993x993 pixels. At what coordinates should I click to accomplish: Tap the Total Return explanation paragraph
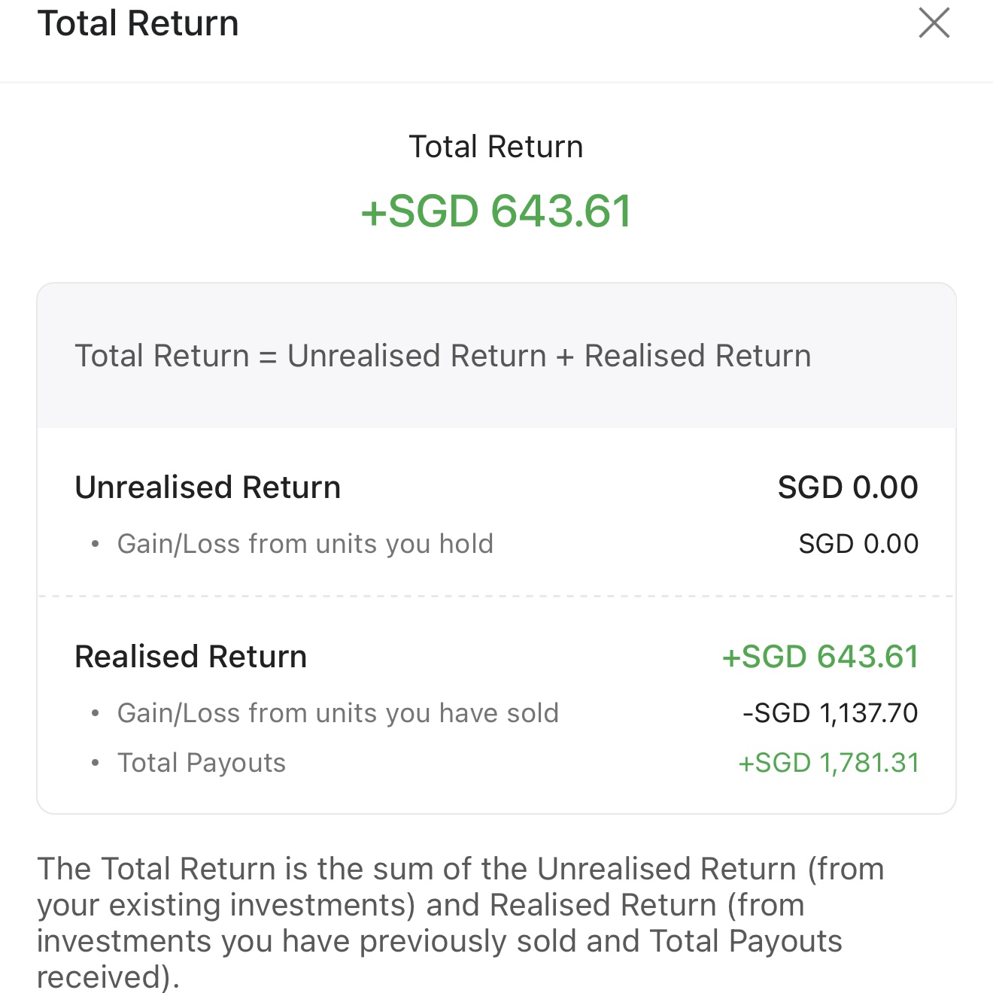460,922
